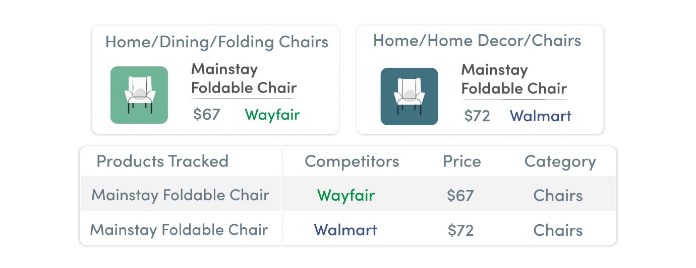Sort by Products Tracked column header

click(x=162, y=161)
